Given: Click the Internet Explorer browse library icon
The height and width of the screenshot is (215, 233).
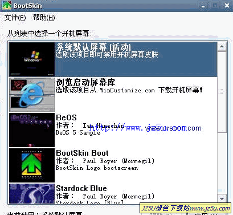Looking at the screenshot, I should coord(32,95).
